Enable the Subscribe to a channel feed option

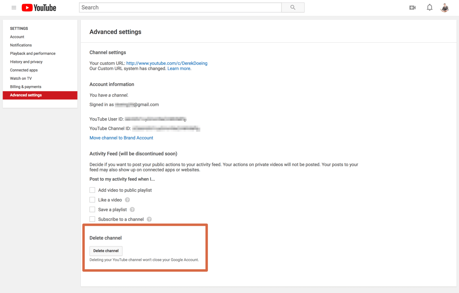[x=92, y=219]
